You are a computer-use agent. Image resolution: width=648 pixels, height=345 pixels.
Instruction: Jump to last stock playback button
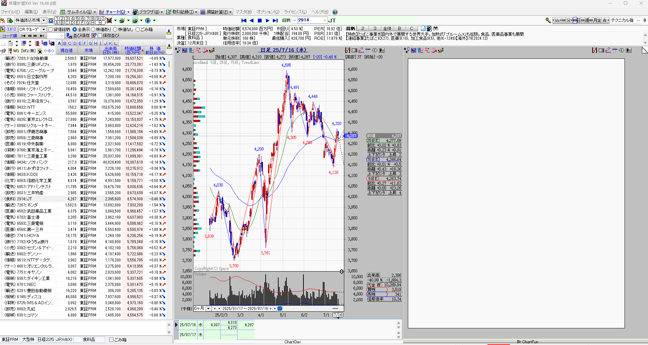275,20
